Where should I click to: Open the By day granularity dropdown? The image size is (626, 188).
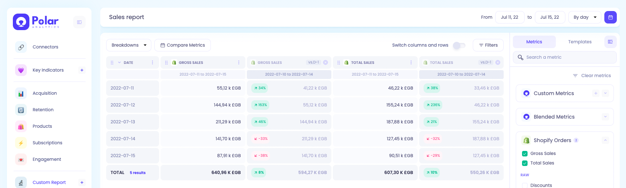585,17
